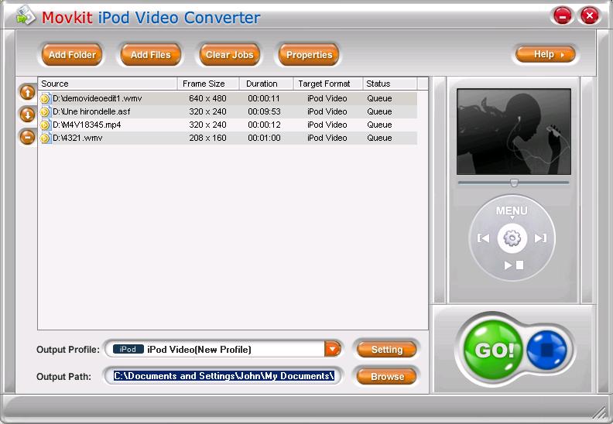Remove the selected job with the minus icon
The width and height of the screenshot is (613, 424).
pyautogui.click(x=27, y=137)
